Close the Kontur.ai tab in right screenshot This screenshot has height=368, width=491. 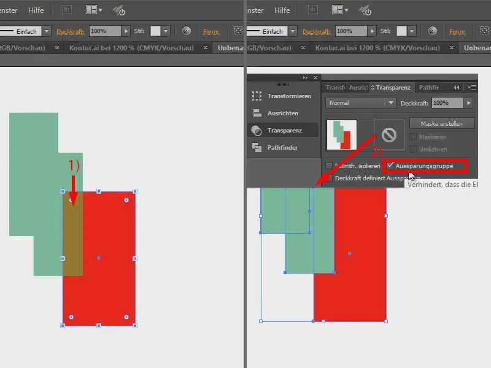click(x=452, y=48)
